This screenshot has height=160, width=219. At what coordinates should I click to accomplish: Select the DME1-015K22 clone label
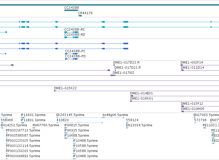pyautogui.click(x=65, y=88)
